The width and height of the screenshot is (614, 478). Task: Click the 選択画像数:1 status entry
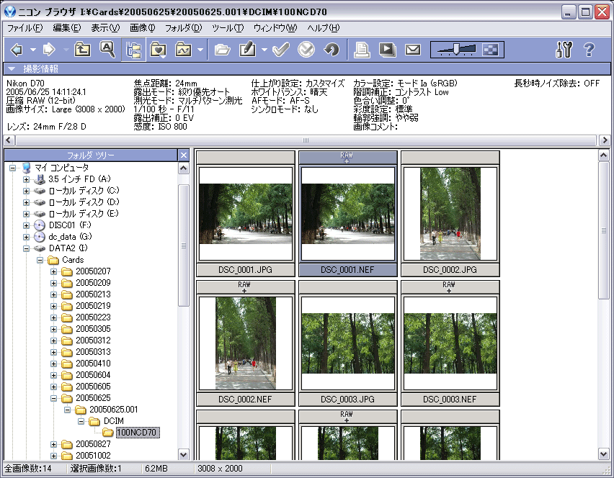[x=96, y=469]
